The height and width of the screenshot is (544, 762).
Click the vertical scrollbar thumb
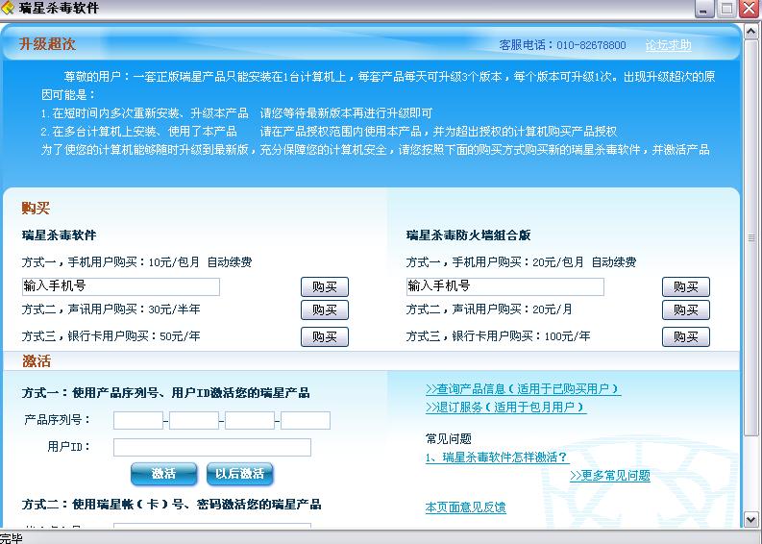pos(750,238)
